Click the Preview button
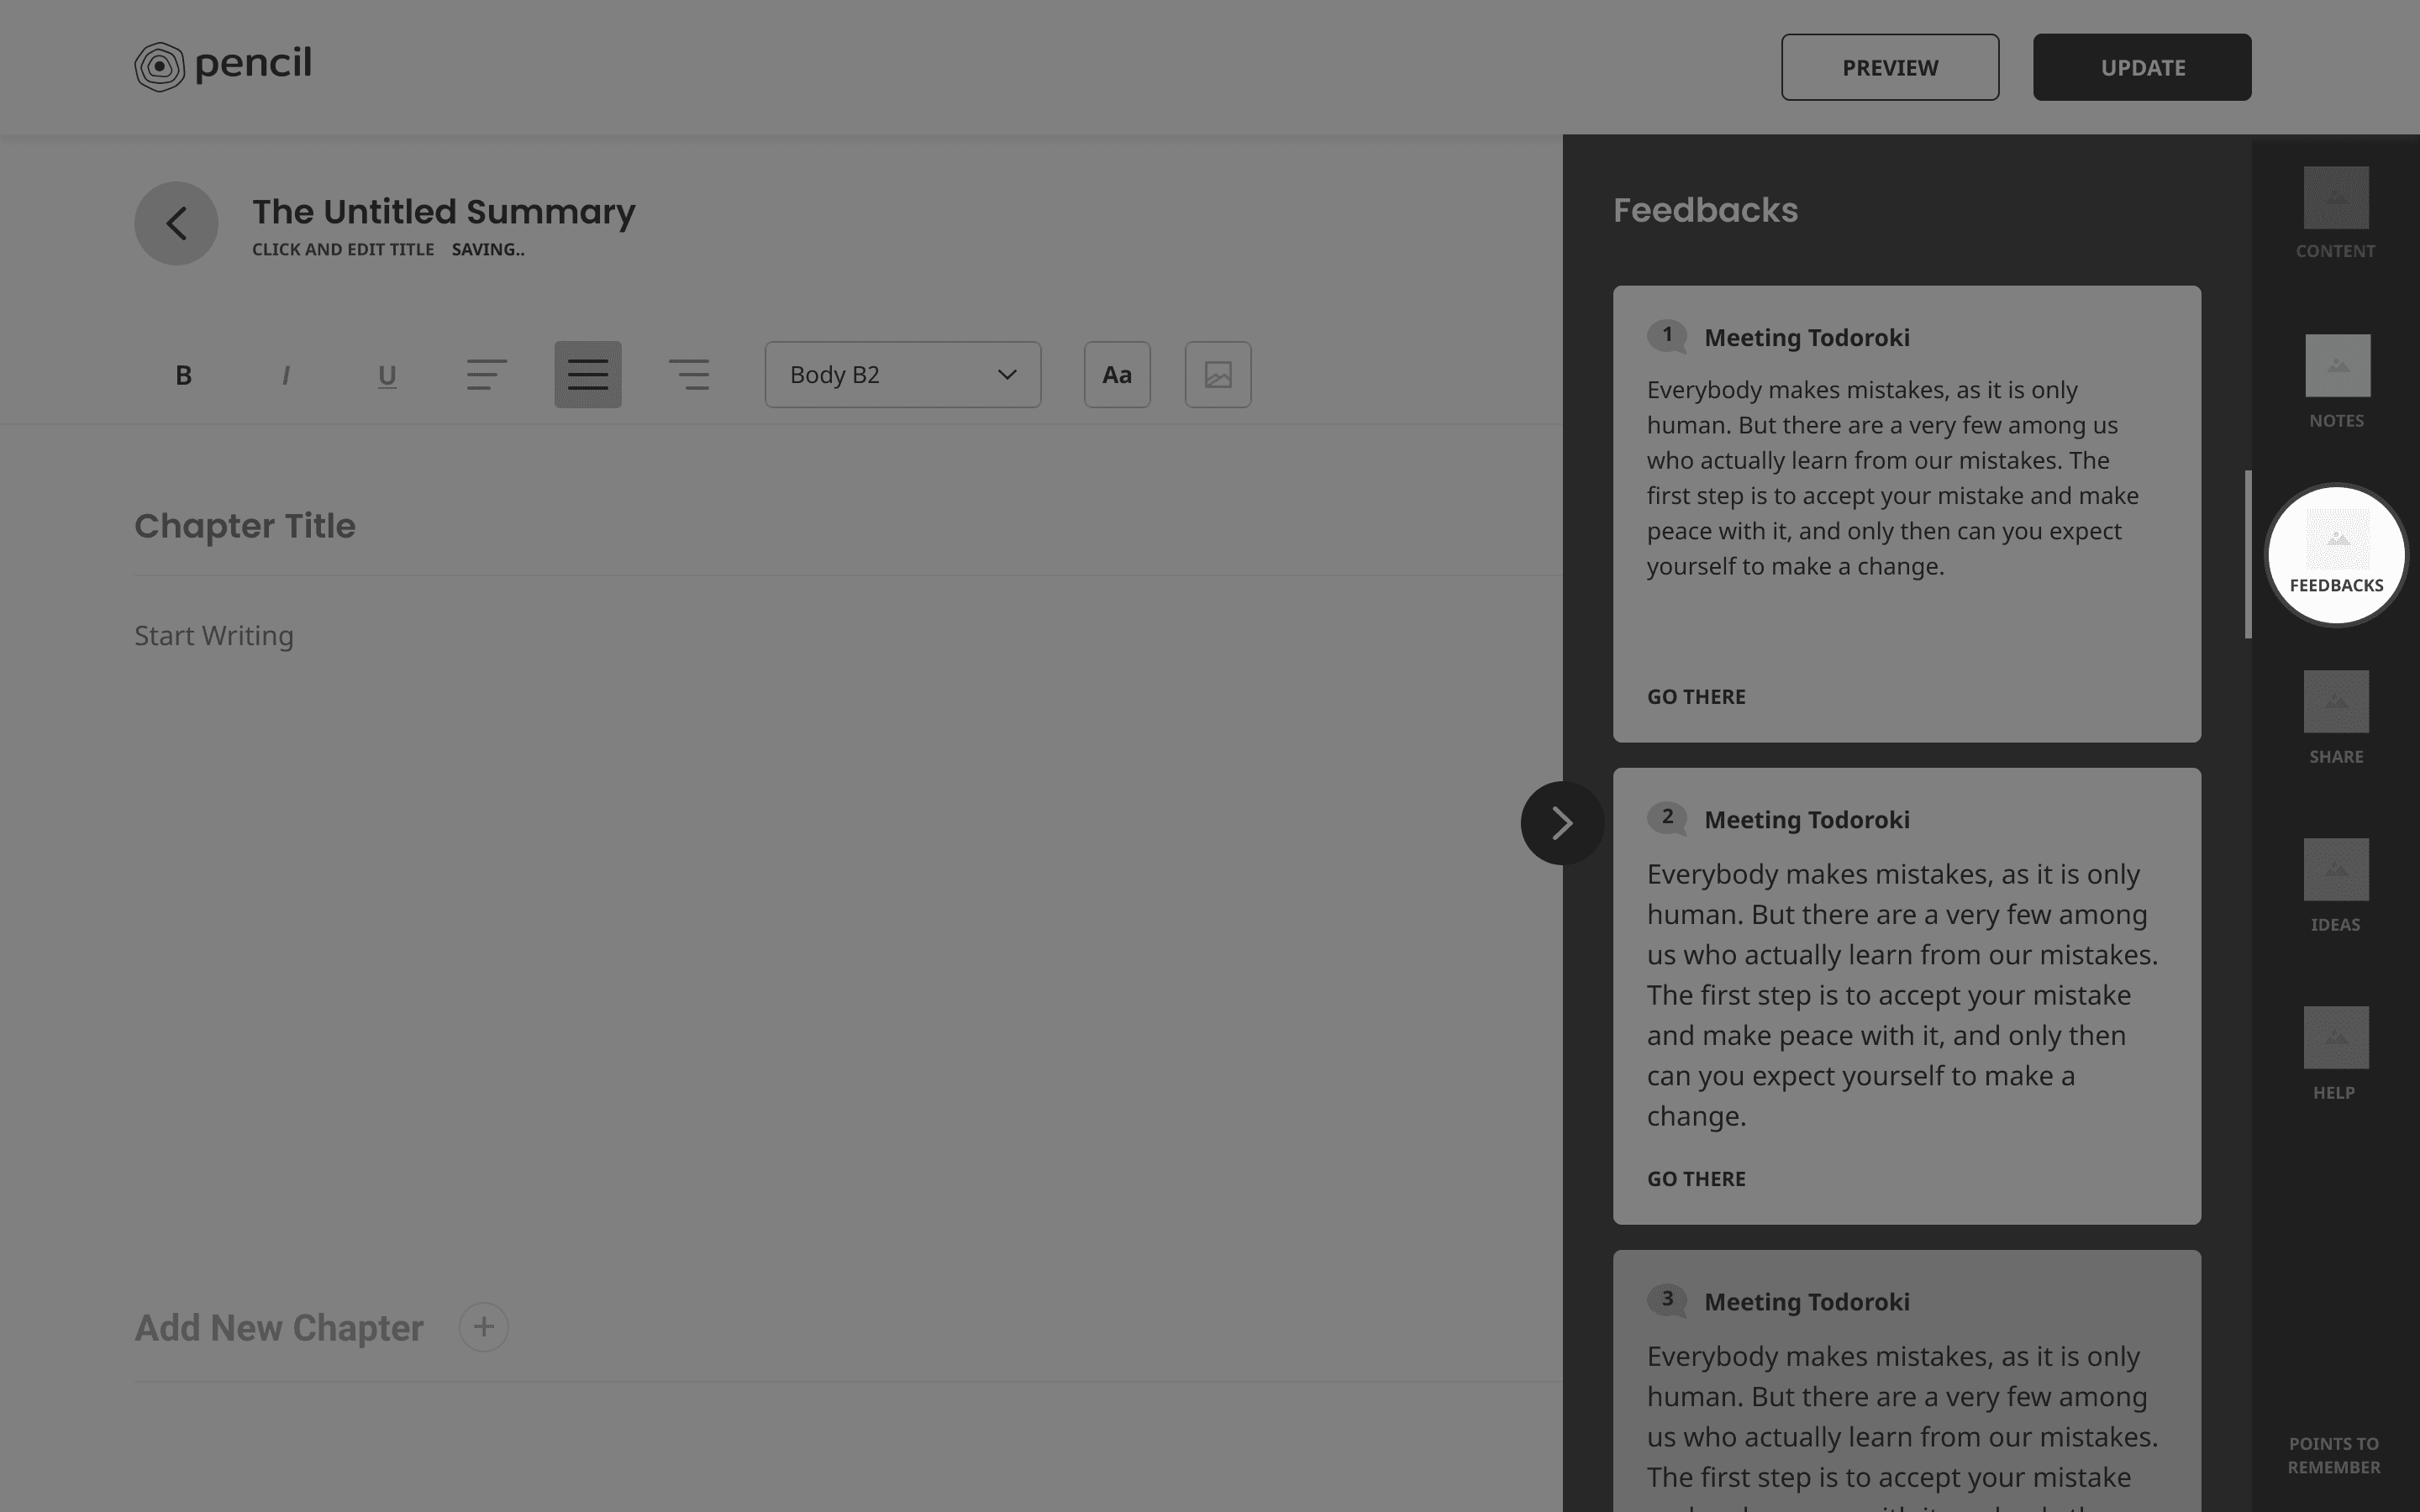The width and height of the screenshot is (2420, 1512). coord(1889,67)
